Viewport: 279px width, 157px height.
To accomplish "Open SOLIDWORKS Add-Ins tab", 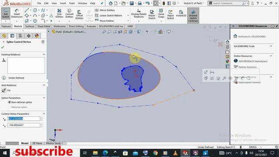I will pos(111,26).
